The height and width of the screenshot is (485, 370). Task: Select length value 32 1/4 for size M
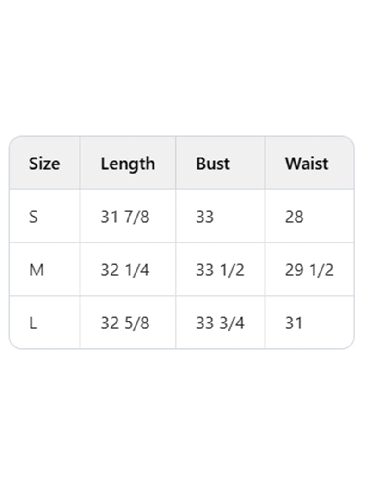pyautogui.click(x=125, y=270)
